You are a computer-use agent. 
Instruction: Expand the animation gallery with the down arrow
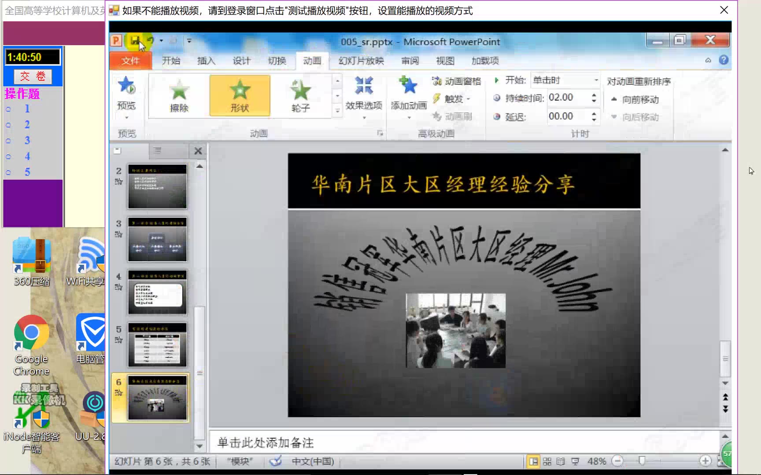pos(337,111)
